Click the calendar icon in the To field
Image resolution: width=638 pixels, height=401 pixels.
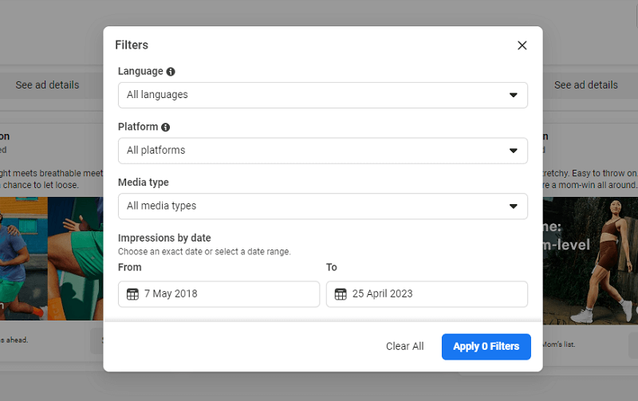click(x=341, y=294)
